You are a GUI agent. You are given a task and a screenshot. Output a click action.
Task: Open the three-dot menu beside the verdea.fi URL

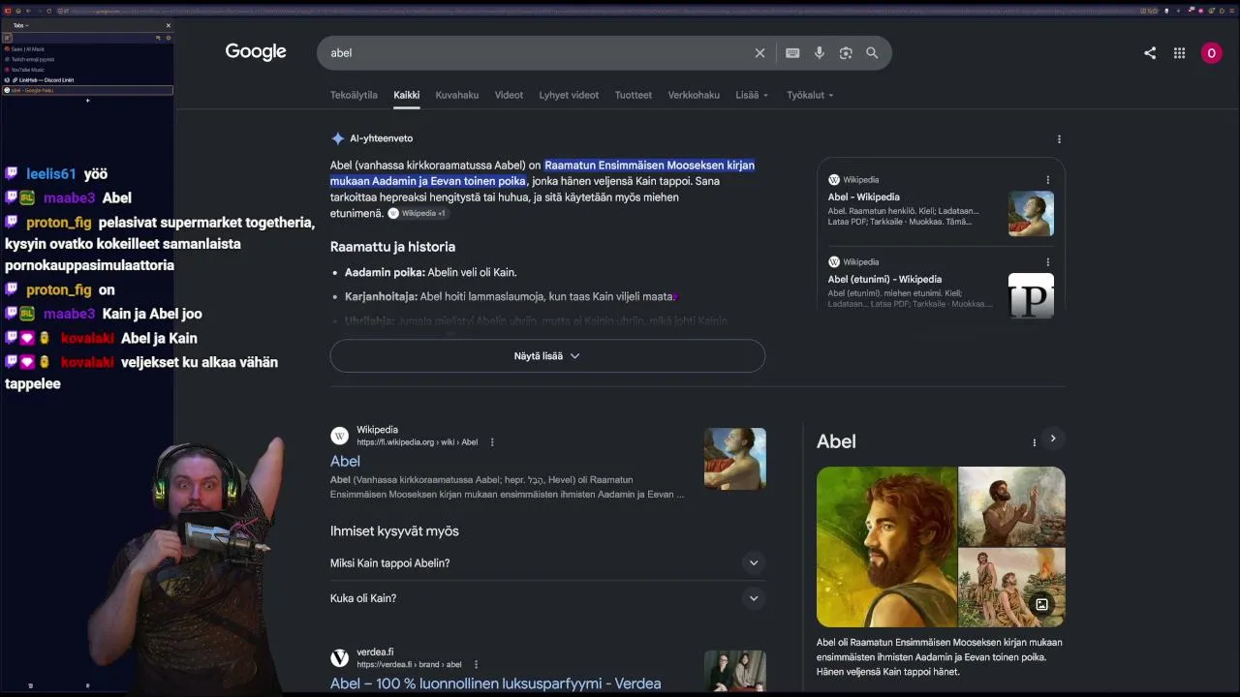pos(476,665)
